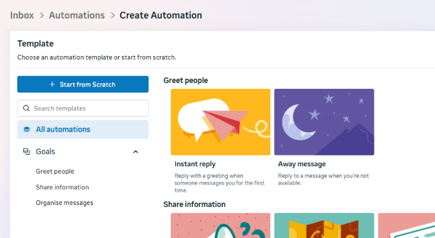Screen dimensions: 435x238
Task: Click the Start from Scratch button
Action: click(83, 84)
